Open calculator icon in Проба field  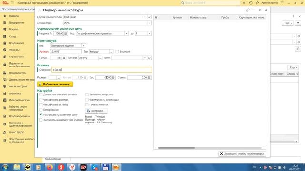pos(64,58)
